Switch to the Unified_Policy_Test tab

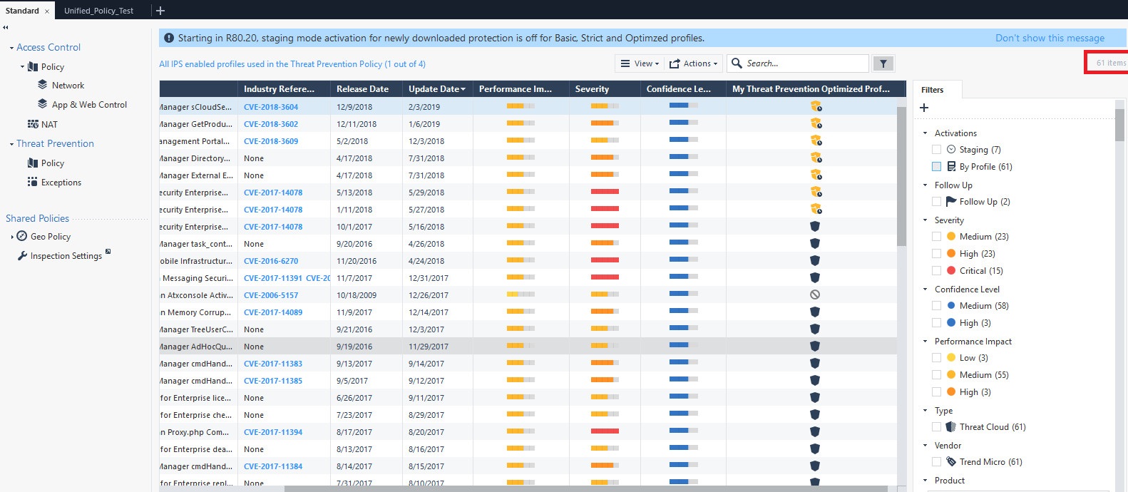(98, 11)
